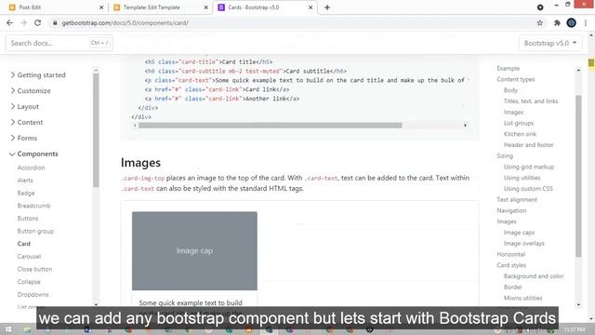Collapse the Components section
The width and height of the screenshot is (595, 335).
click(34, 154)
